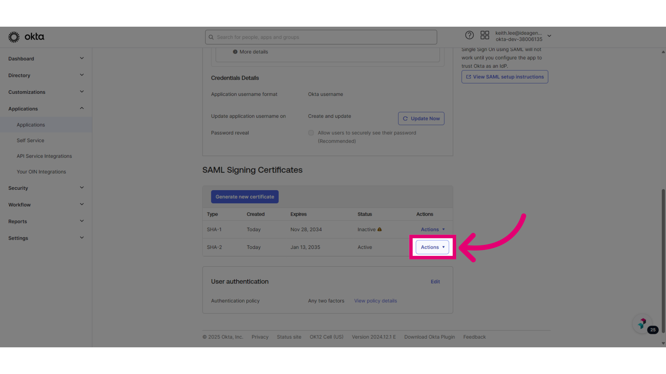This screenshot has height=374, width=666.
Task: Select the SHA-2 type cell
Action: click(214, 247)
